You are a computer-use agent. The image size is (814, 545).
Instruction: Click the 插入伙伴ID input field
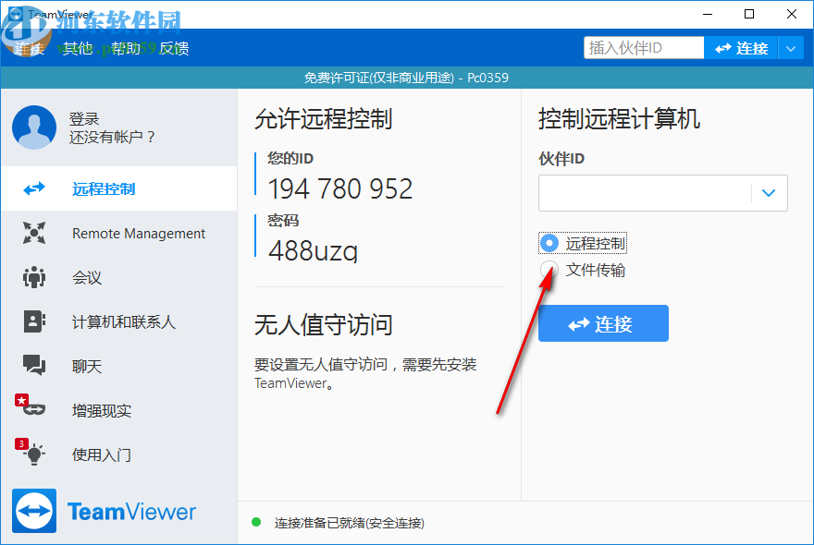click(x=643, y=47)
